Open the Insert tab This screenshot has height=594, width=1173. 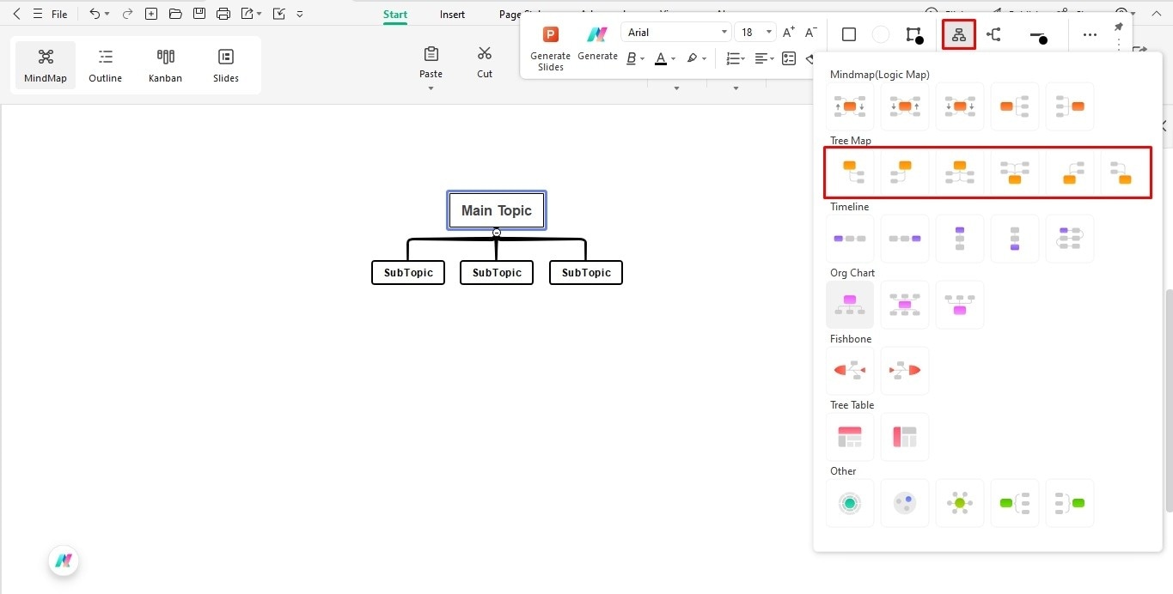coord(451,14)
